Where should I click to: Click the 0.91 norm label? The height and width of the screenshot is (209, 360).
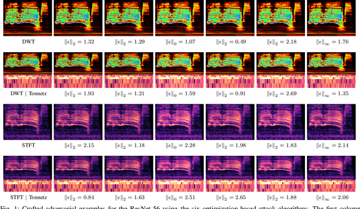(231, 94)
